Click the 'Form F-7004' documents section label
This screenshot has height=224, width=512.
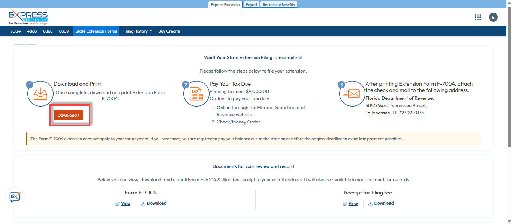click(141, 193)
